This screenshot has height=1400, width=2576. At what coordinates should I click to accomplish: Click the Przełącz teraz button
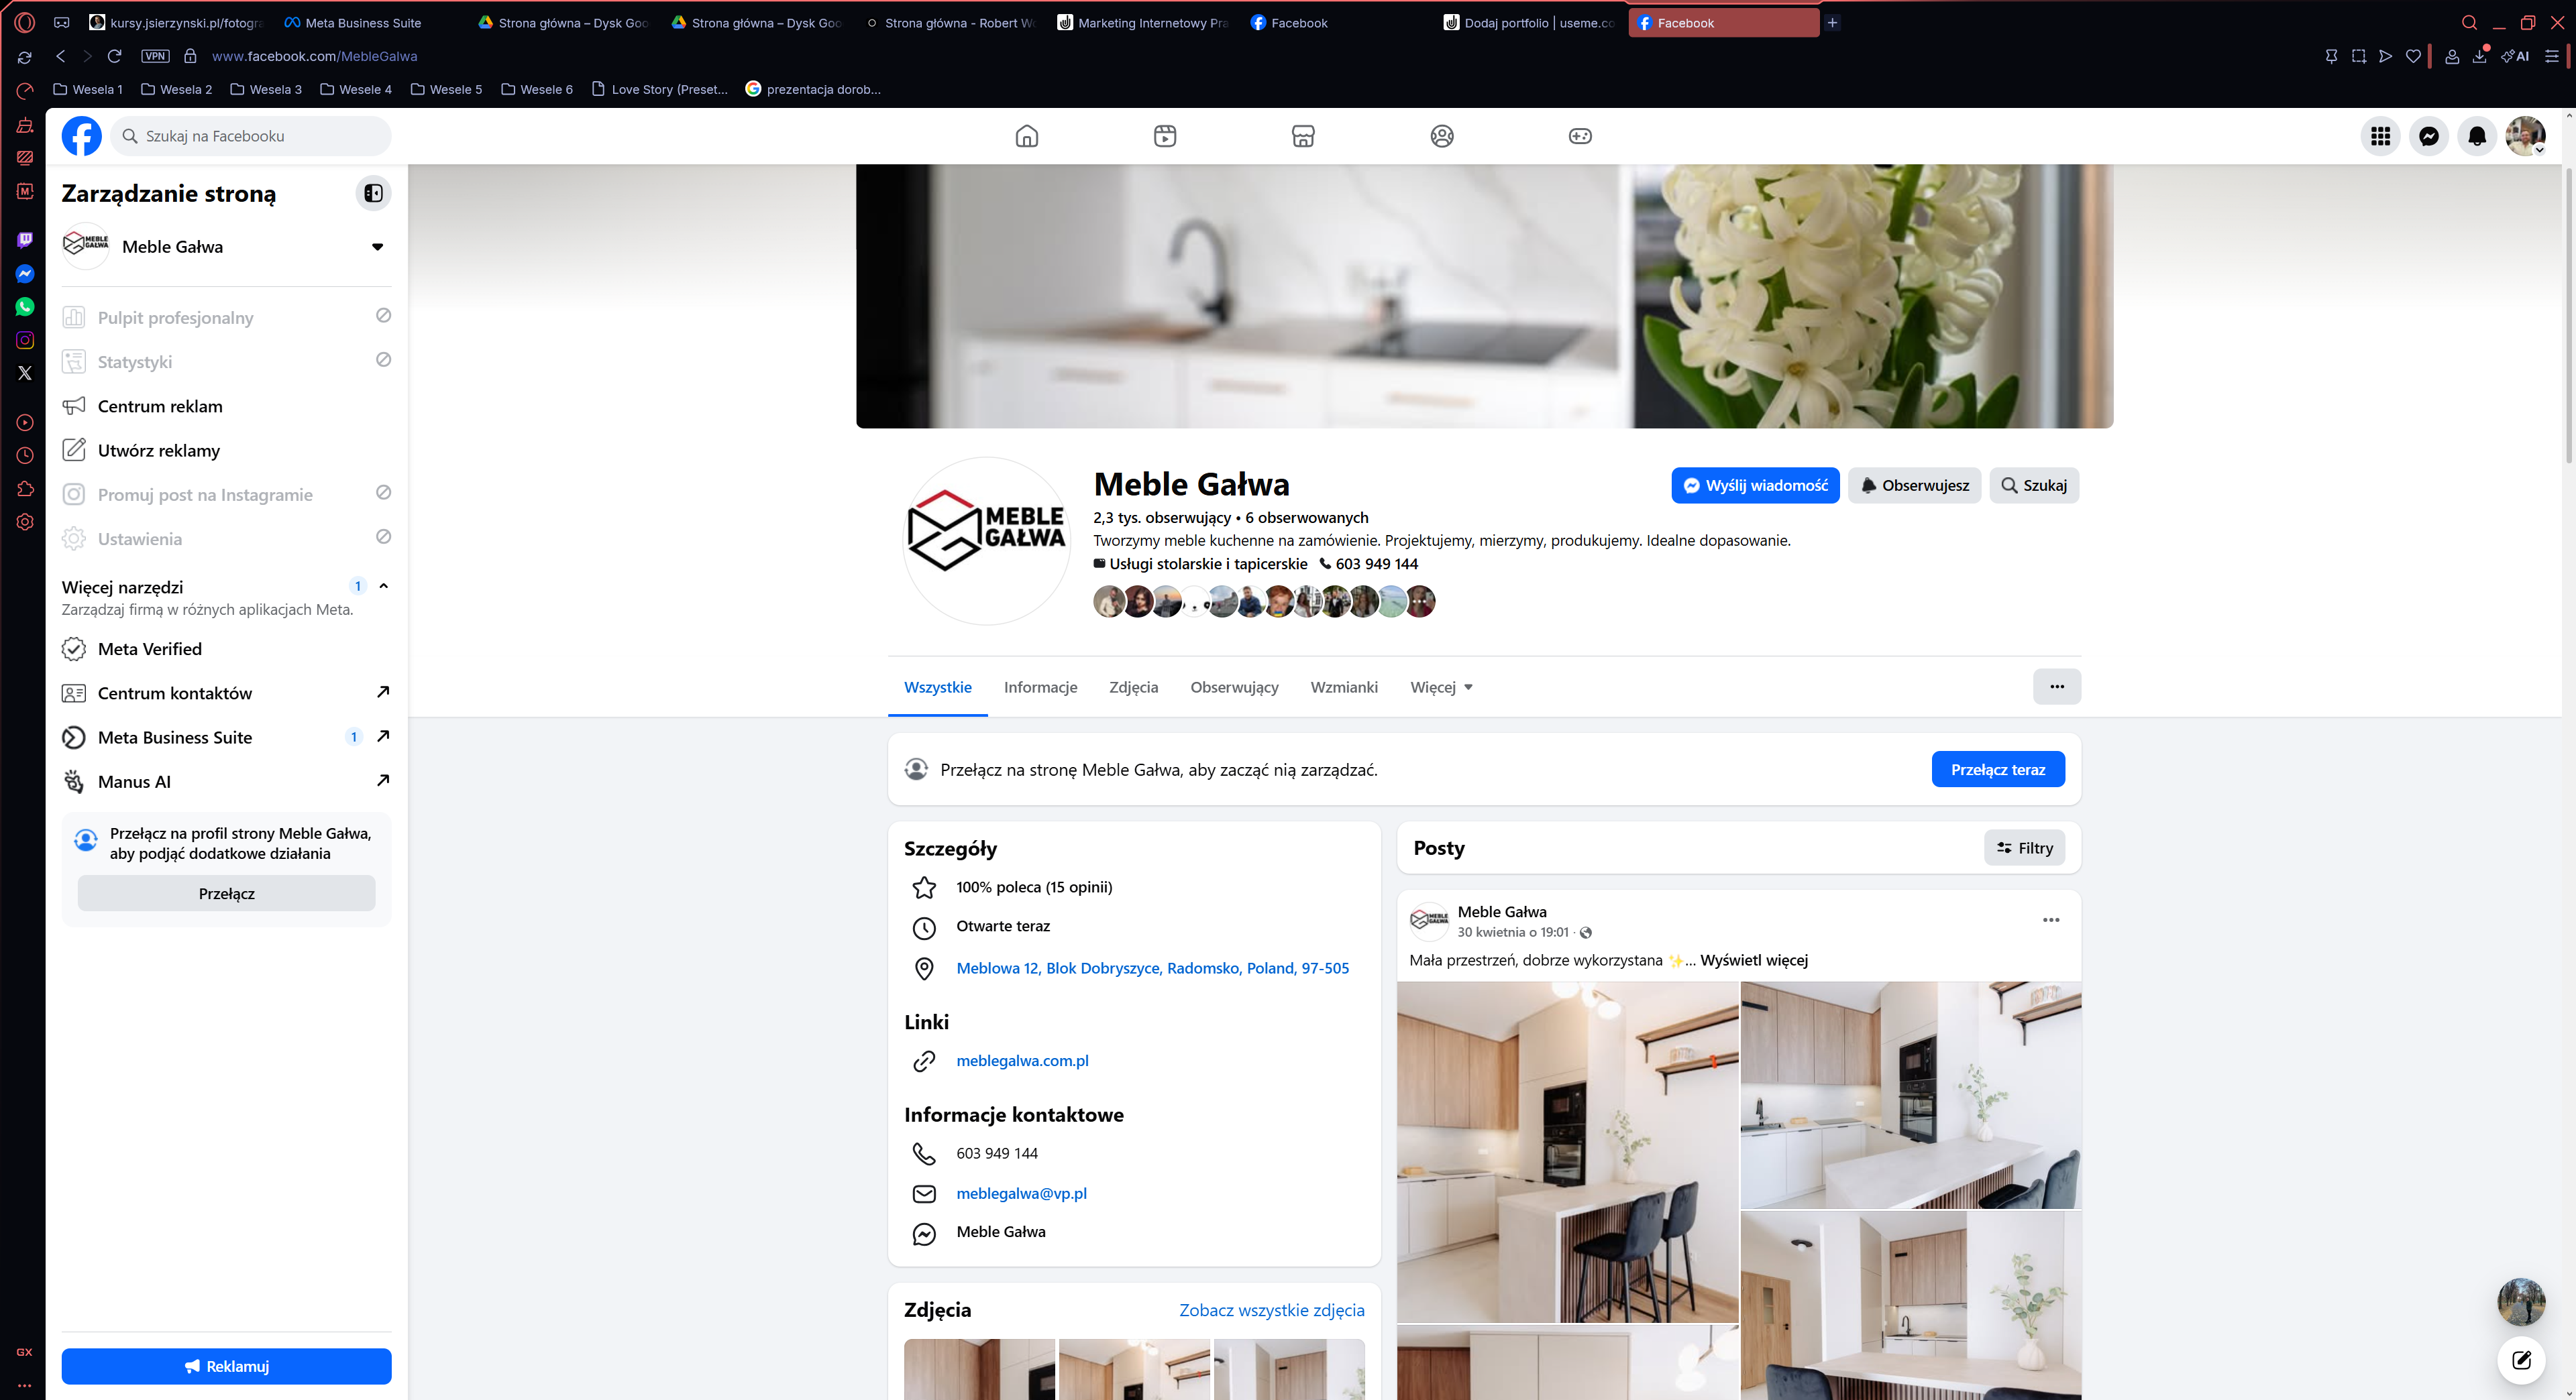(1998, 770)
